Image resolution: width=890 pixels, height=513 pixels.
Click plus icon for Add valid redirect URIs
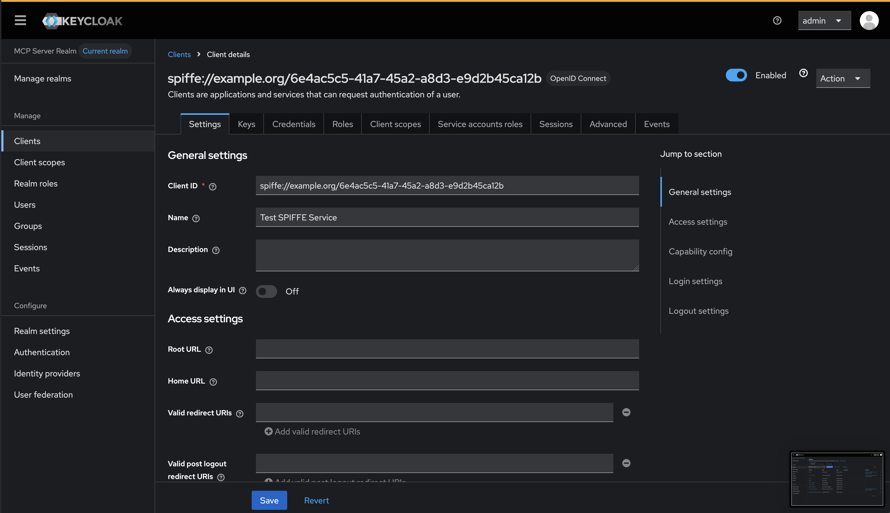pyautogui.click(x=268, y=431)
